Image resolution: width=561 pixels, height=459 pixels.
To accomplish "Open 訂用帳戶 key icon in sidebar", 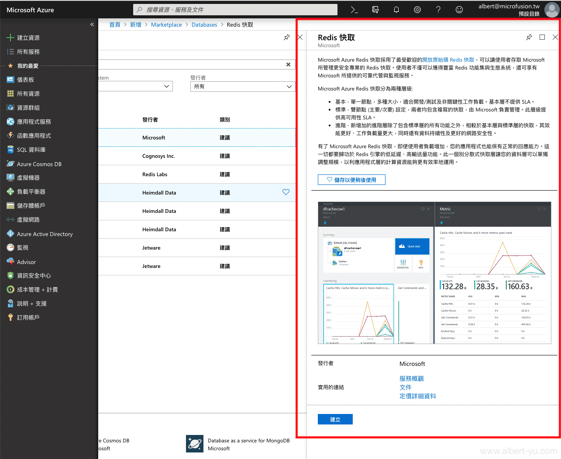I will (10, 317).
